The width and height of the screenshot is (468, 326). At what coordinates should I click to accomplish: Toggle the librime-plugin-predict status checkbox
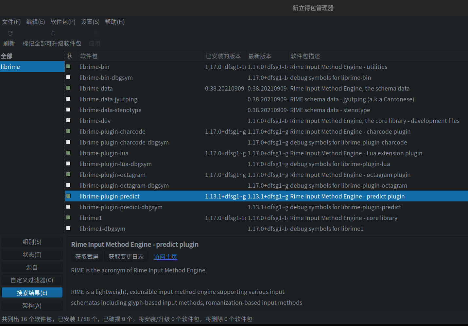(68, 196)
